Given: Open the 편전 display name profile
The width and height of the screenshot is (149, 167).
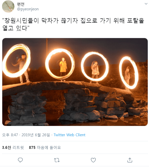Looking at the screenshot, I should click(21, 4).
